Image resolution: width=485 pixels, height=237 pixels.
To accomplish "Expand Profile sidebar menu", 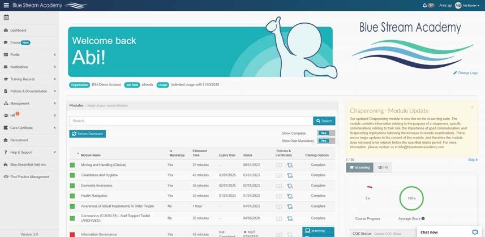I will pos(29,55).
